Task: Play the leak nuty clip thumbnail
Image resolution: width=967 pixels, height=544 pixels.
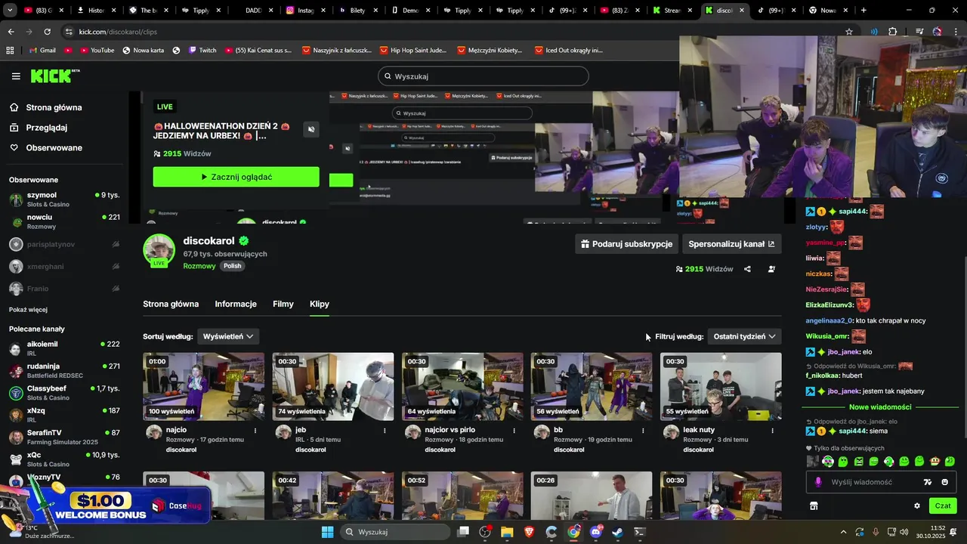Action: coord(721,386)
